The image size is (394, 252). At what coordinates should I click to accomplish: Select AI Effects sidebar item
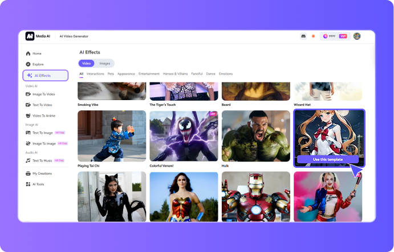point(46,76)
